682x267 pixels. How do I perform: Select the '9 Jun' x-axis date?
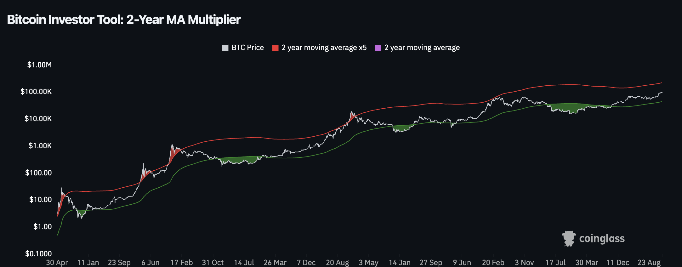[x=462, y=262]
